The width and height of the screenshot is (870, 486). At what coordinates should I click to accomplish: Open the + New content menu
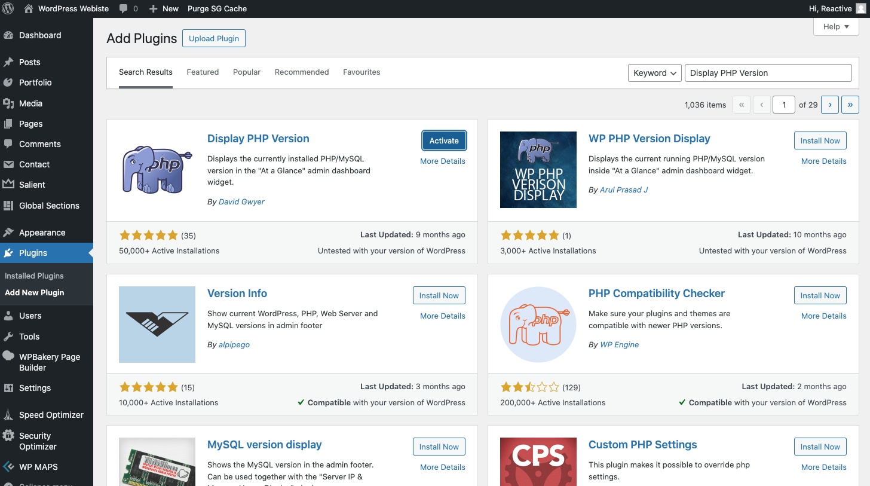[164, 8]
